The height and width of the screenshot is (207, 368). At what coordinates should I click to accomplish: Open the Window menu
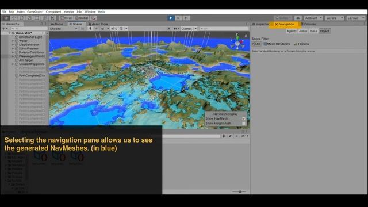click(x=90, y=11)
